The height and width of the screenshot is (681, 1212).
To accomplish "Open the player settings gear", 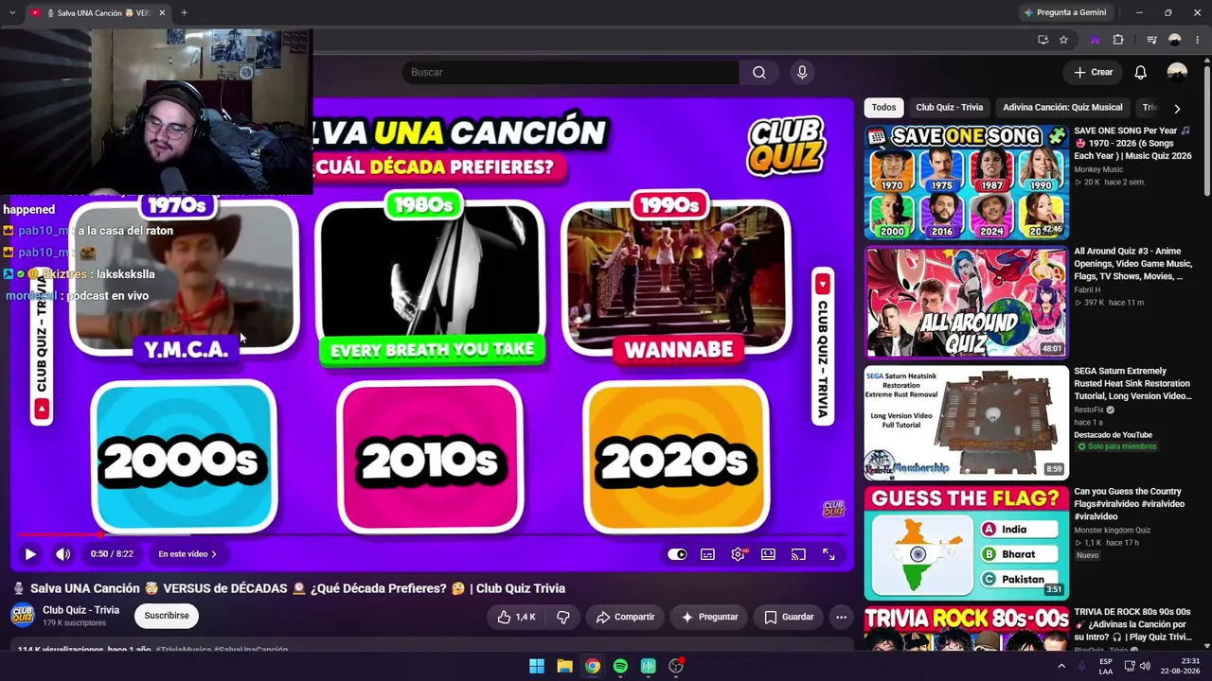I will click(x=738, y=554).
